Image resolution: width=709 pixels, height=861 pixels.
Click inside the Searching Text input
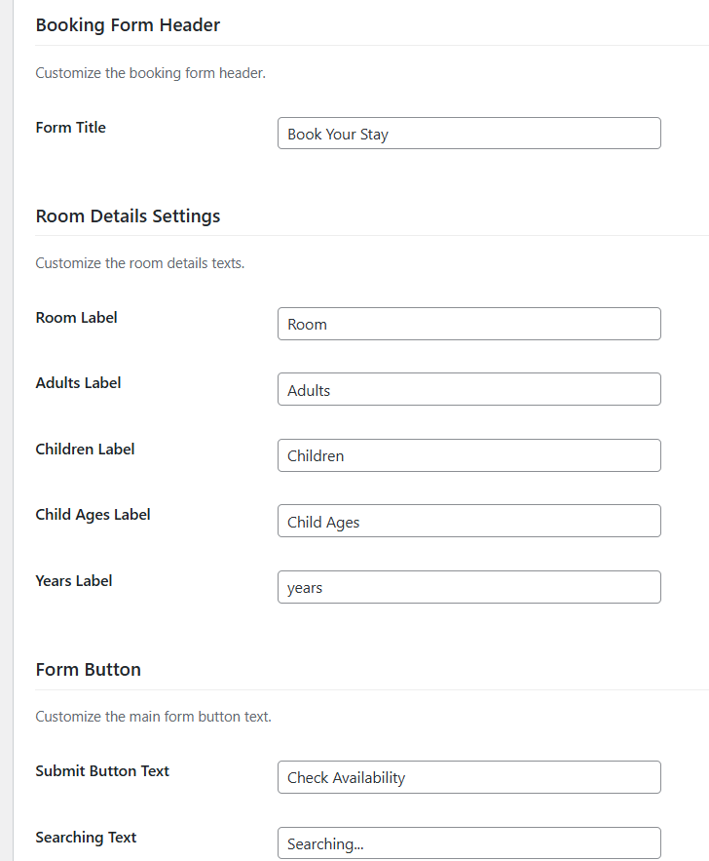(x=469, y=842)
